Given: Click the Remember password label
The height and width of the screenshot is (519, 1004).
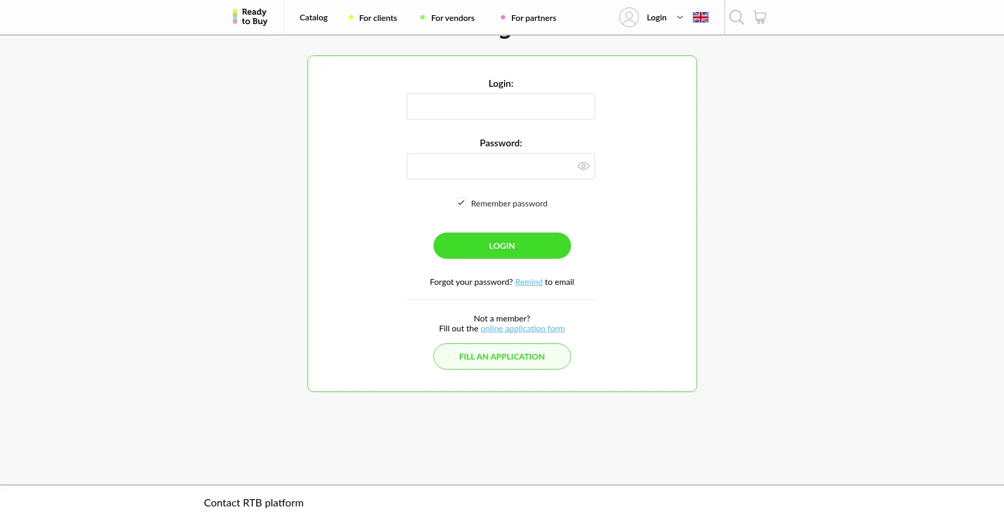Looking at the screenshot, I should [509, 204].
